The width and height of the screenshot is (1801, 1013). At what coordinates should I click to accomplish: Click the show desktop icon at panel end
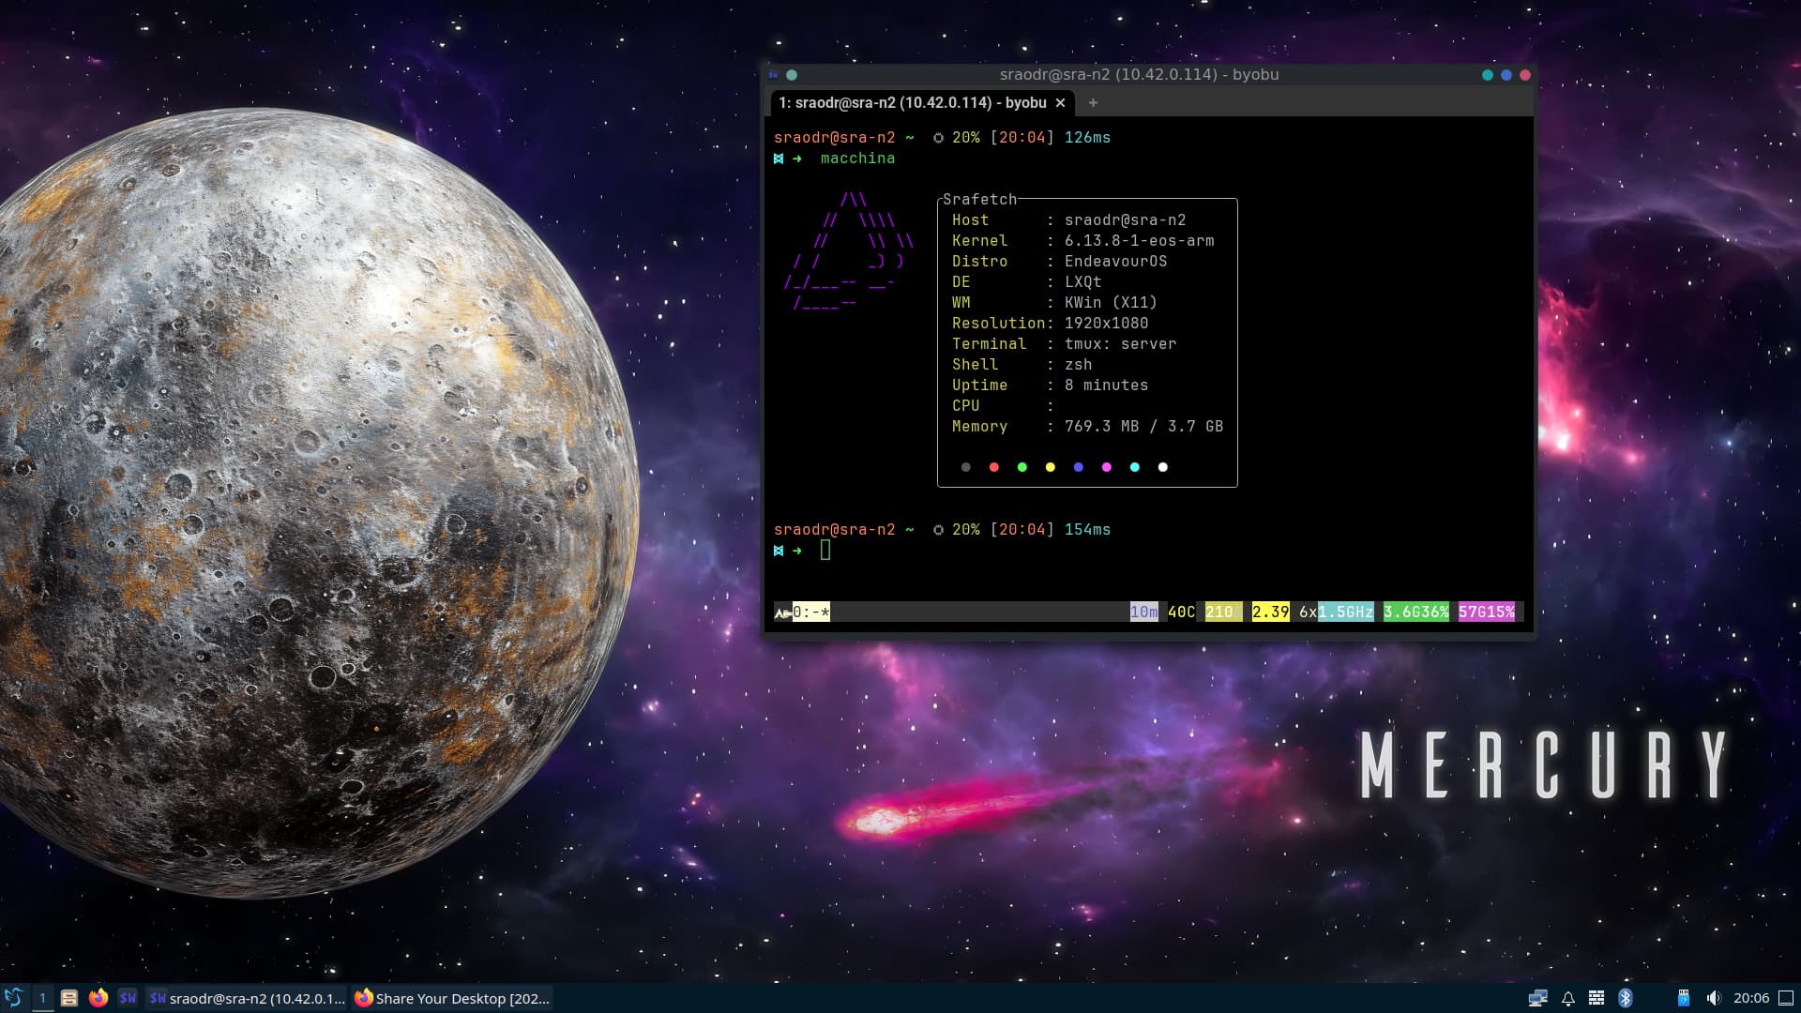pyautogui.click(x=1786, y=998)
